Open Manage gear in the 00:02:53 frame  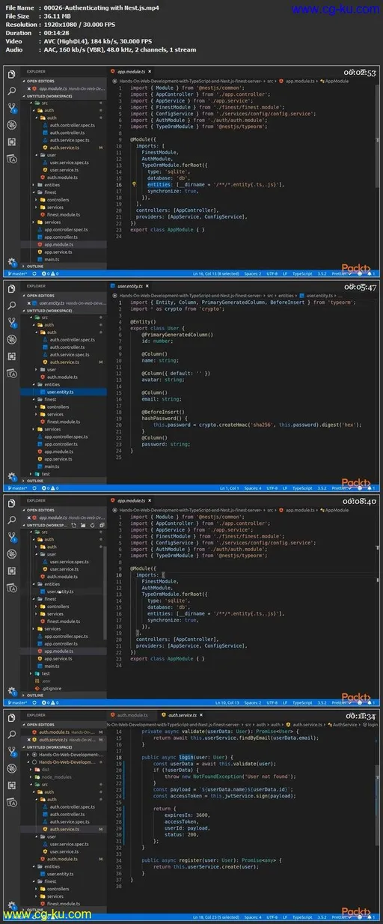point(11,262)
